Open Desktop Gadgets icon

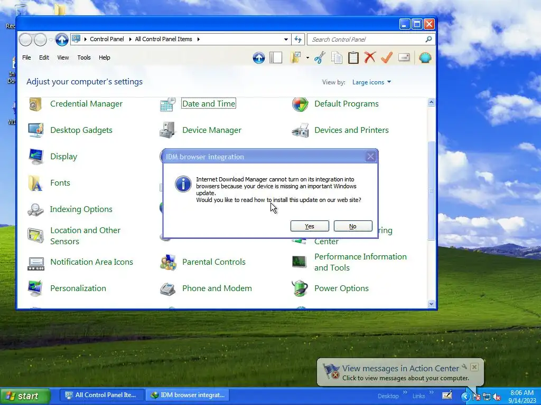coord(35,130)
